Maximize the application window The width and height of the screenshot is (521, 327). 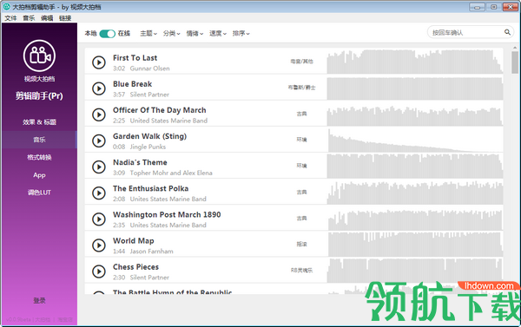(494, 7)
